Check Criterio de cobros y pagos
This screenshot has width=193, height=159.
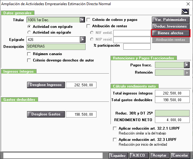pos(88,20)
